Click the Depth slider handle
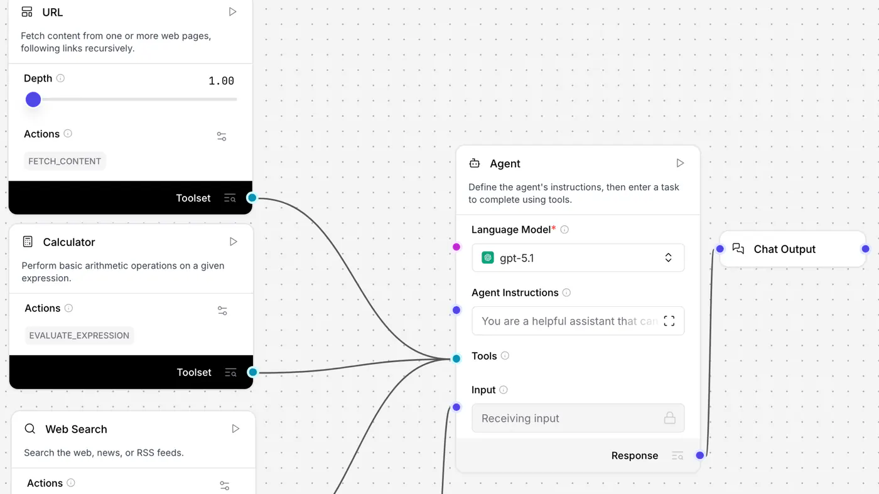 click(33, 99)
